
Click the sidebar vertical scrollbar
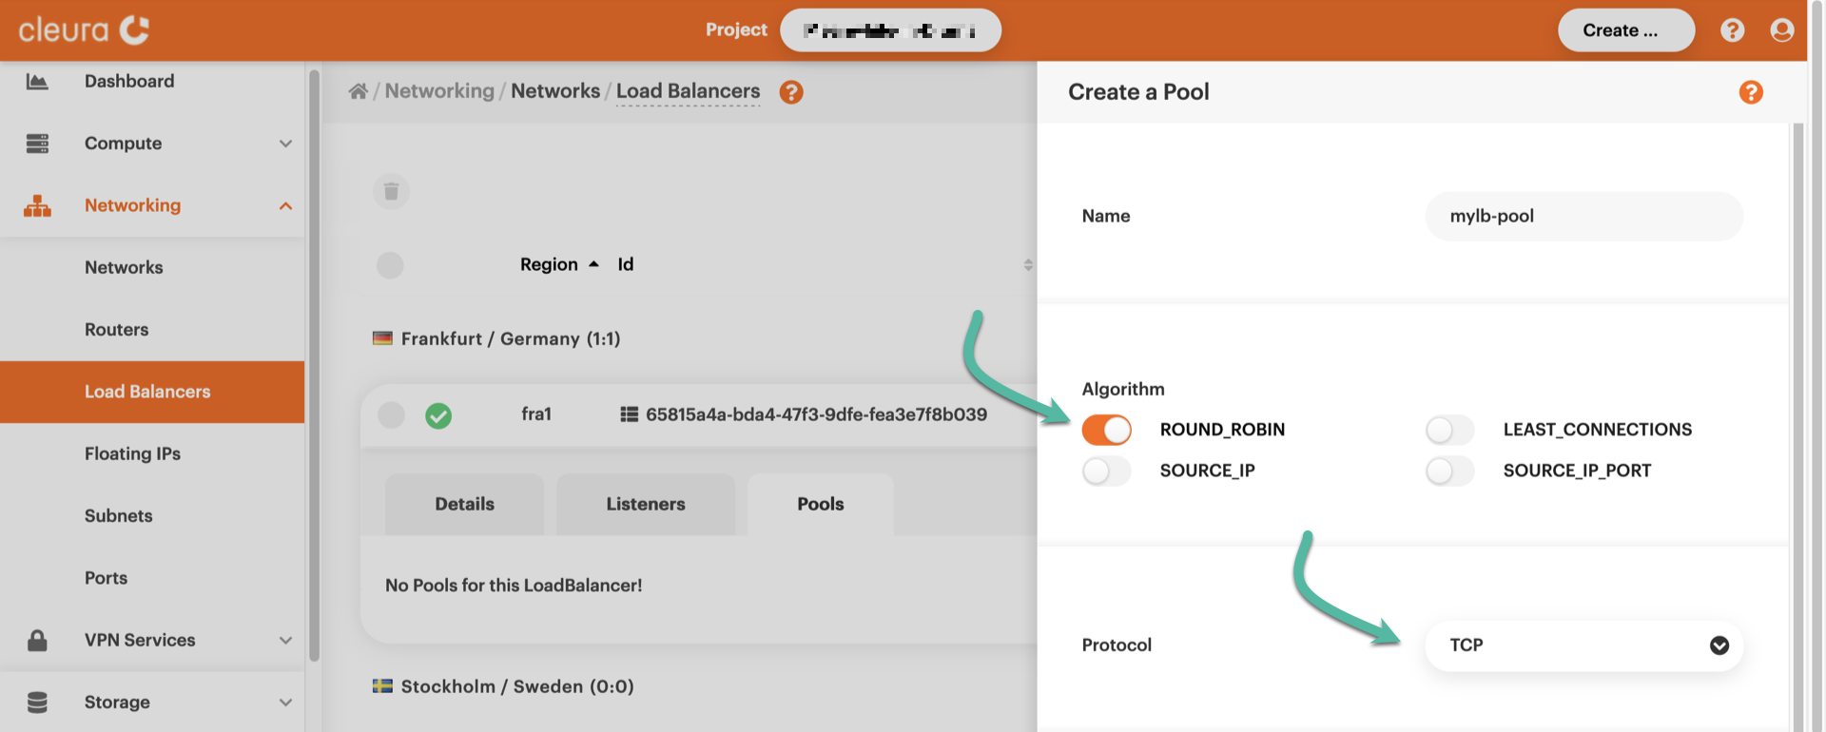pos(314,361)
